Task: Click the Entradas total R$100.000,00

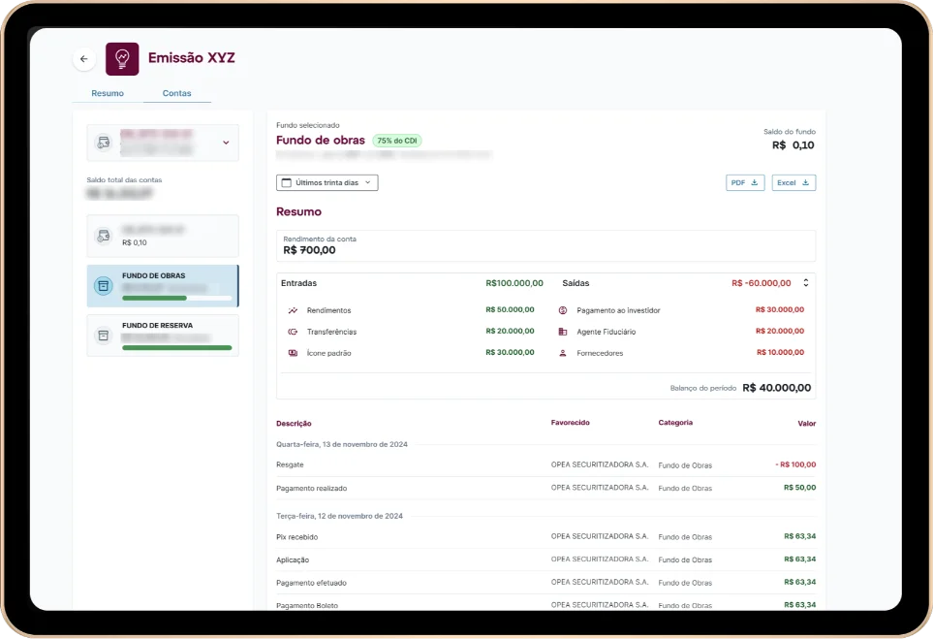Action: coord(514,283)
